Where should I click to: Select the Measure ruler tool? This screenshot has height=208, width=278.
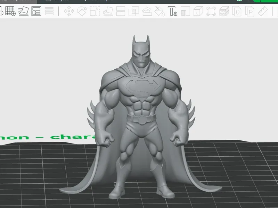click(263, 11)
